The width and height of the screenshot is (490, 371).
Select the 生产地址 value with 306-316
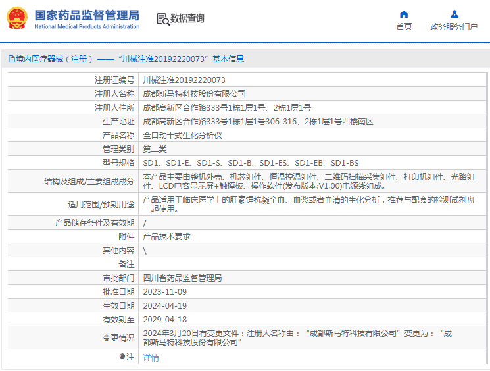pos(258,122)
